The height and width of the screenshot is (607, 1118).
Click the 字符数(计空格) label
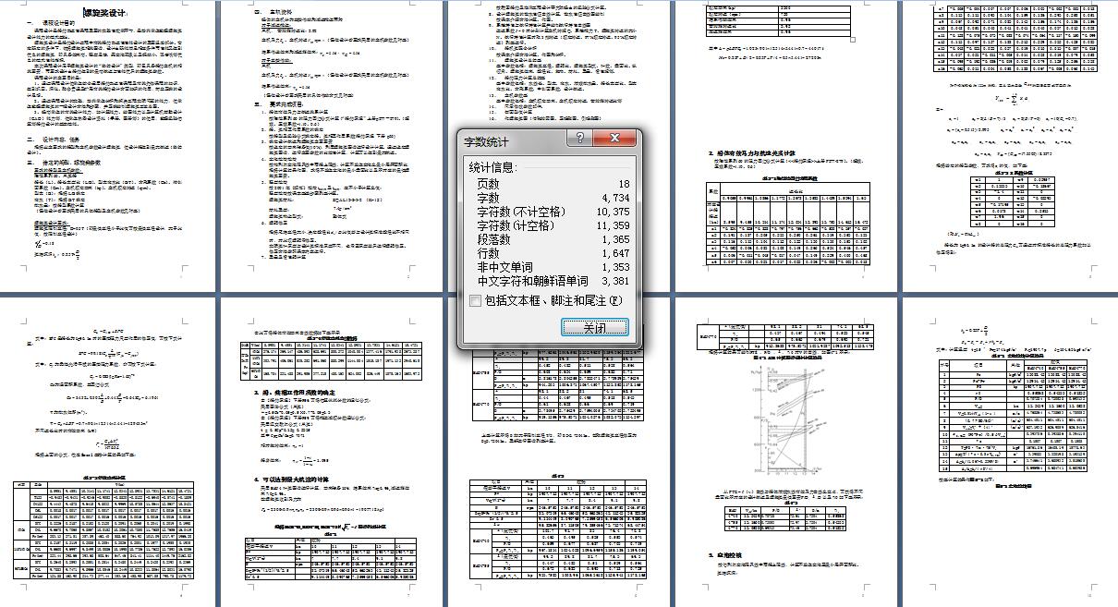click(517, 225)
